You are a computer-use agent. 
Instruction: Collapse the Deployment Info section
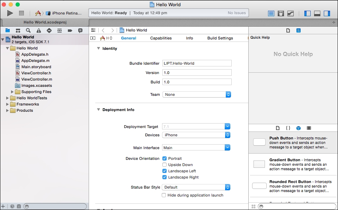coord(99,109)
